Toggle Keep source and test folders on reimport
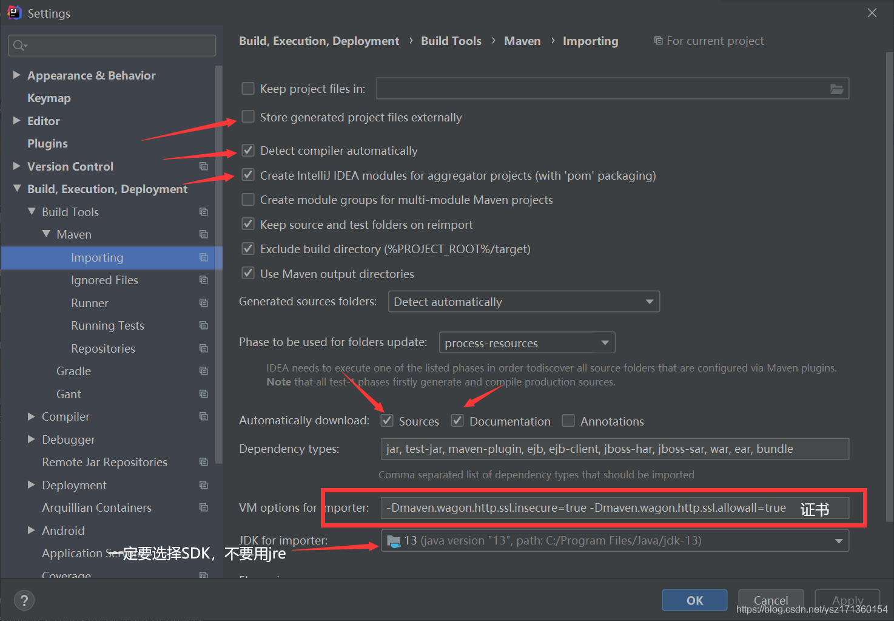894x621 pixels. (x=248, y=224)
